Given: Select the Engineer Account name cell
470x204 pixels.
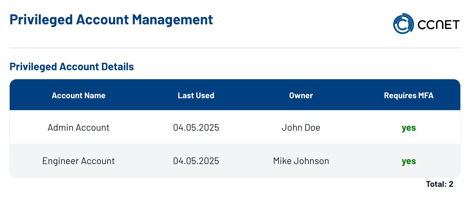Looking at the screenshot, I should point(79,161).
